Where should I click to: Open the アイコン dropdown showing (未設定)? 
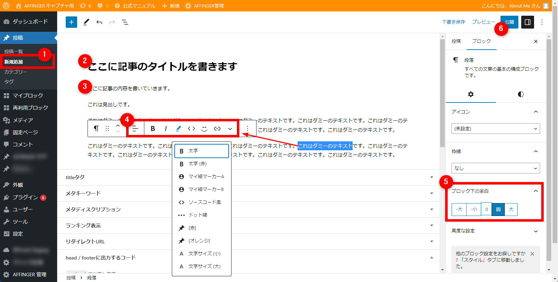point(495,129)
